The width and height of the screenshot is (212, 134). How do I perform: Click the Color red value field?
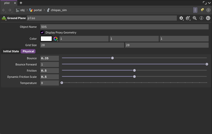(84, 39)
